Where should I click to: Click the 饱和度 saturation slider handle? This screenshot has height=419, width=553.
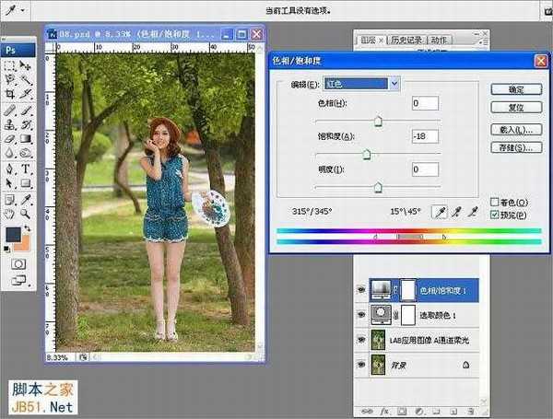click(366, 155)
